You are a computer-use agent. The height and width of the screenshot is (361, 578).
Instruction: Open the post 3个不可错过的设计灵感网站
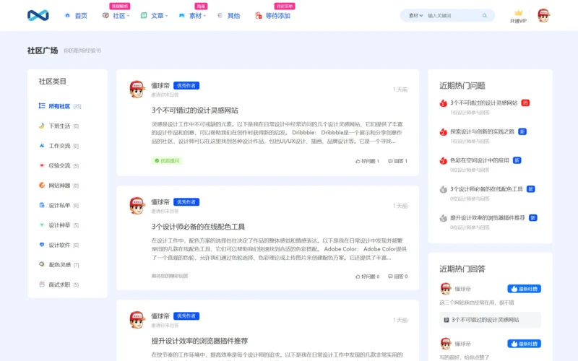coord(194,110)
